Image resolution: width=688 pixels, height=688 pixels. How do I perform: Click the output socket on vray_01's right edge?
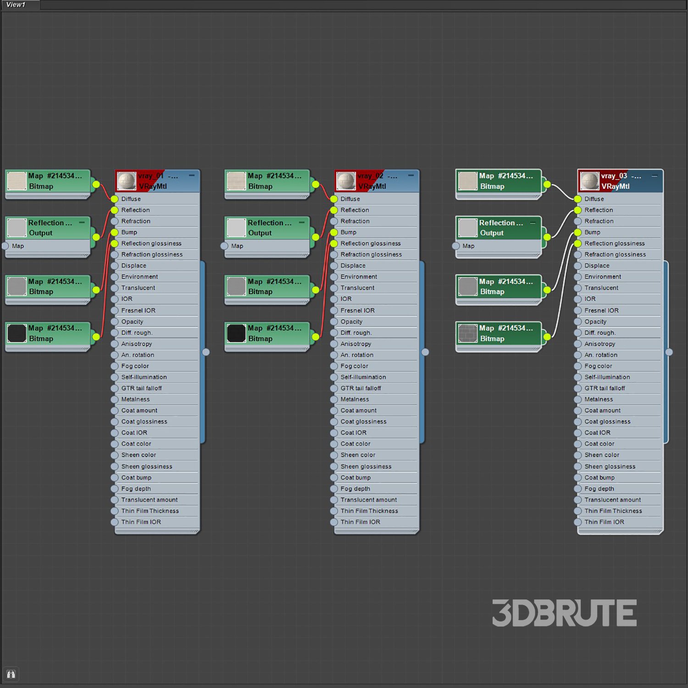pos(206,352)
